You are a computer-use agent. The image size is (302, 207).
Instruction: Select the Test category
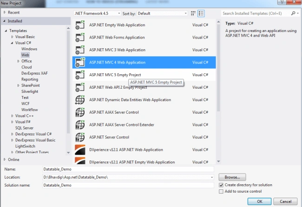click(25, 97)
